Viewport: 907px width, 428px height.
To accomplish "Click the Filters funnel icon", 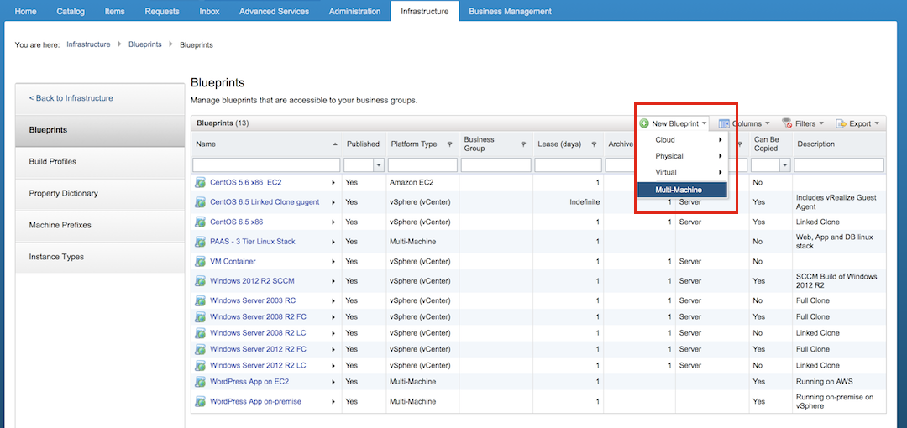I will pos(787,123).
